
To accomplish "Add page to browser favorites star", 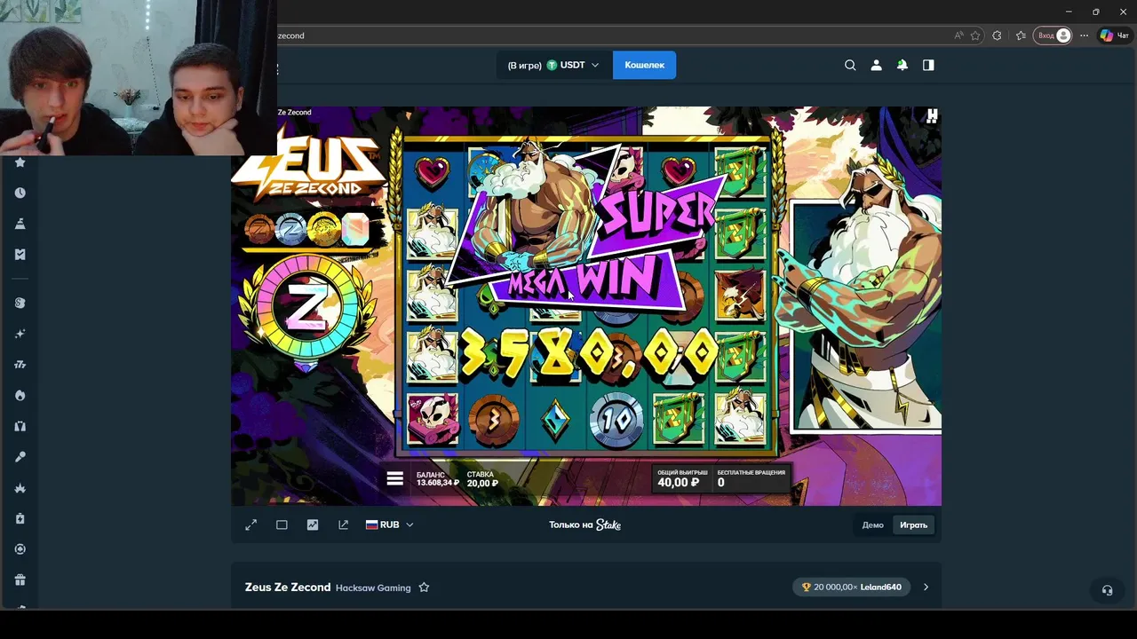I will 975,35.
